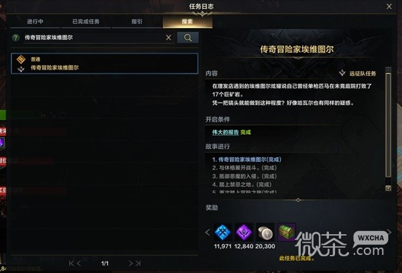This screenshot has width=402, height=273.
Task: Switch to the 进行中 tab
Action: coord(35,21)
